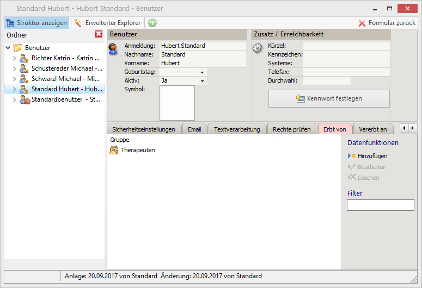Expand the Schustereder Michael tree node
This screenshot has width=422, height=288.
tap(15, 68)
